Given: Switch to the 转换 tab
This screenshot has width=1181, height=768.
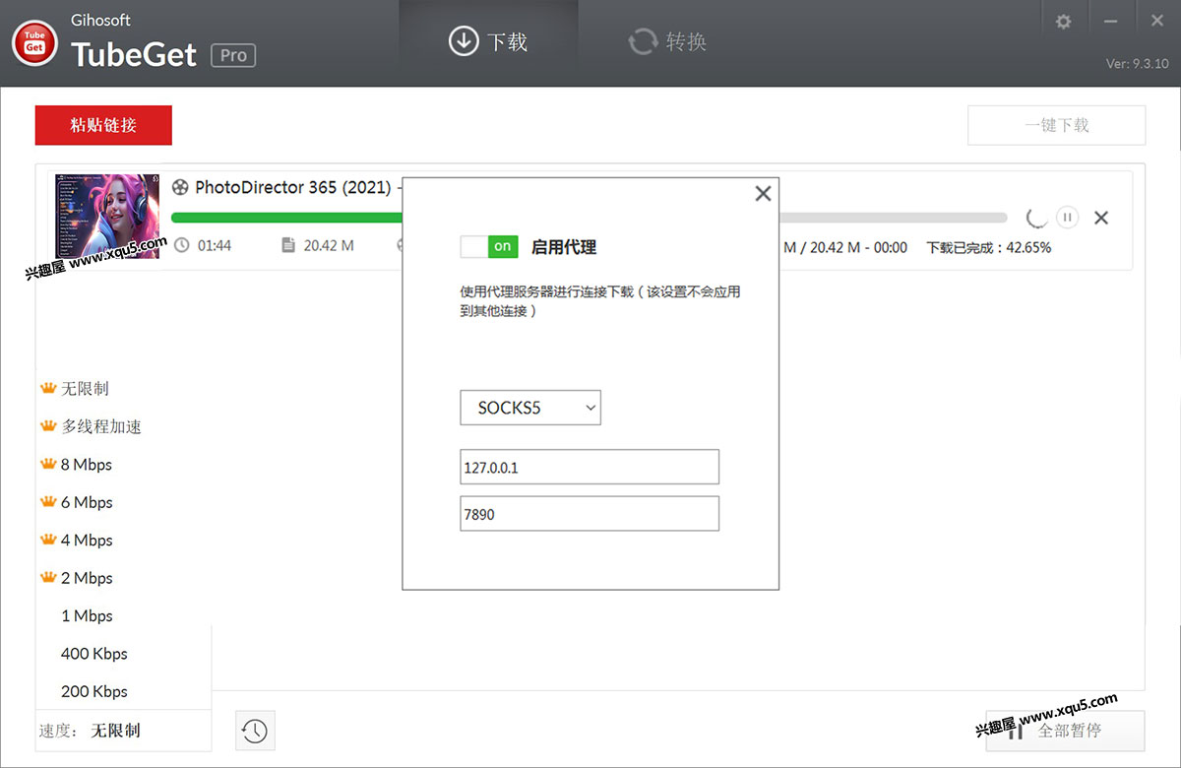Looking at the screenshot, I should coord(667,41).
